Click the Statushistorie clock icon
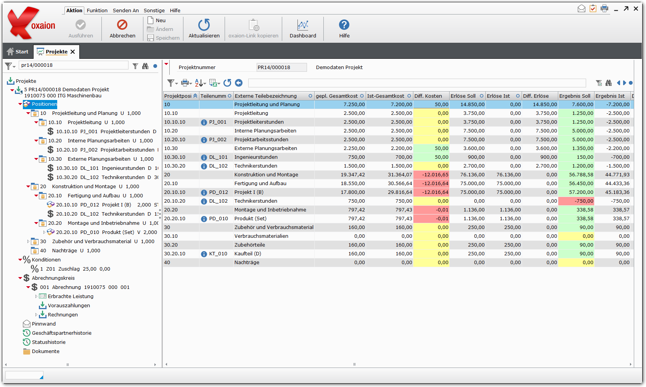646x387 pixels. coord(27,342)
